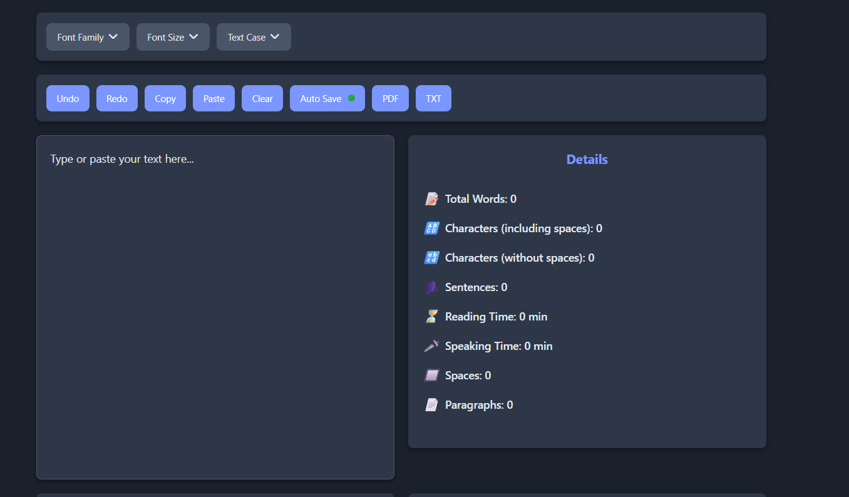Click the Reading Time hourglass icon
Image resolution: width=849 pixels, height=497 pixels.
coord(431,317)
